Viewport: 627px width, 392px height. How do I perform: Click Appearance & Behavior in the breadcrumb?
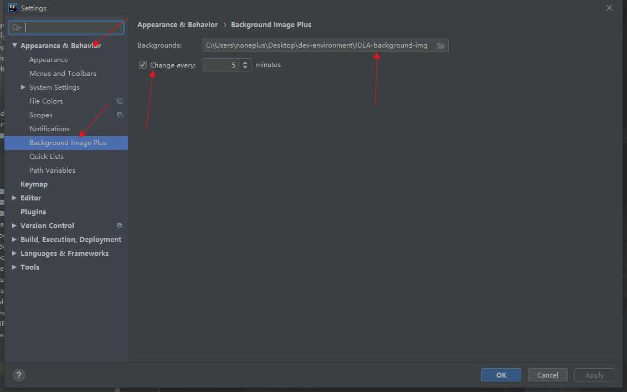(x=178, y=25)
